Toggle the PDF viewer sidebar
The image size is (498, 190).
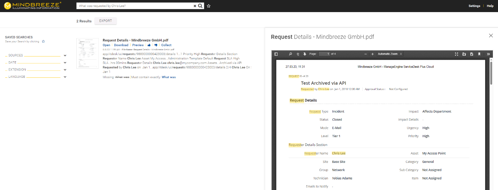coord(276,54)
